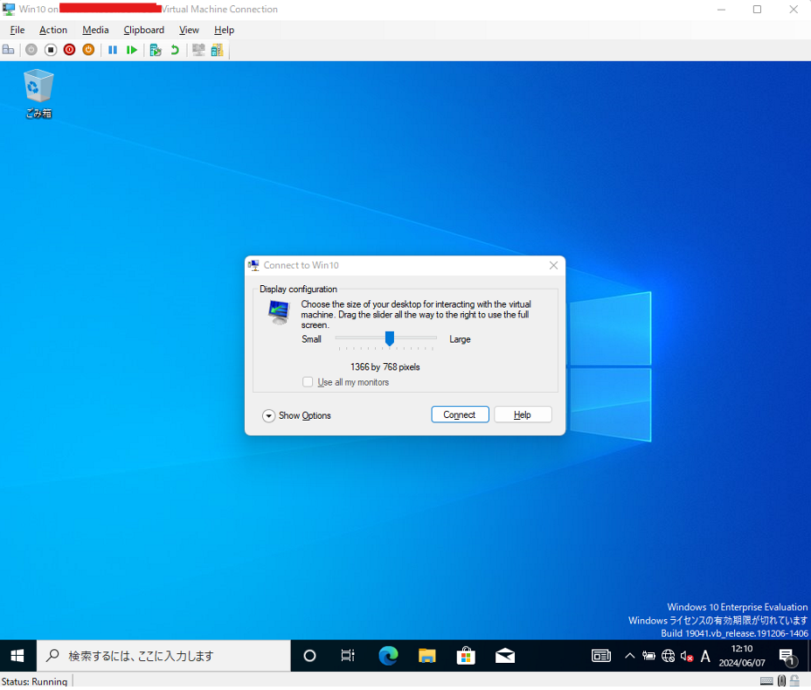Click the greyed-out Start VM icon
This screenshot has height=690, width=811.
coord(31,50)
